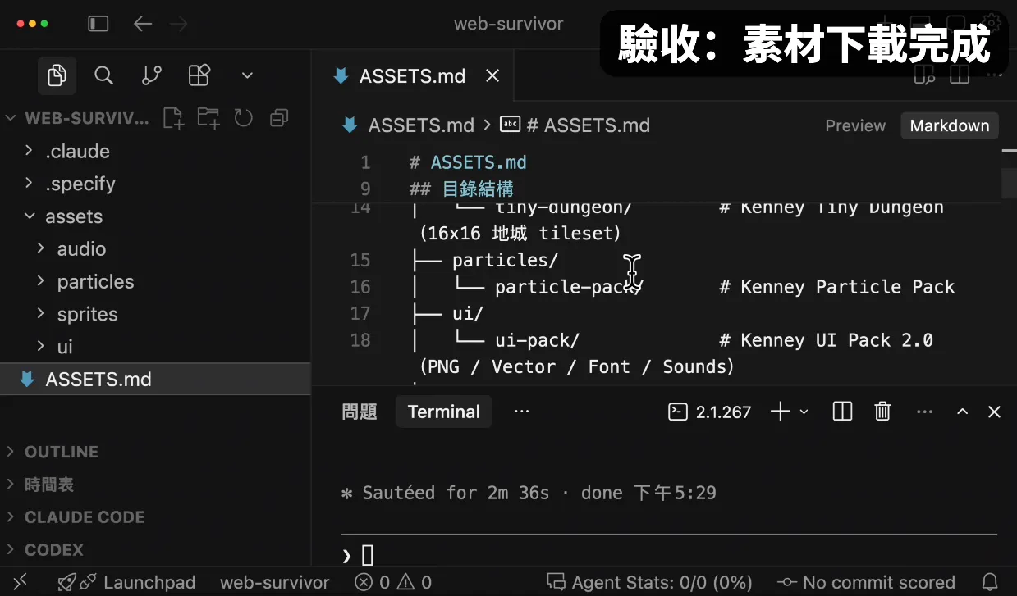Open remote window indicator in status bar

point(21,582)
